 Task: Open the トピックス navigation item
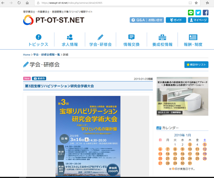(x=38, y=40)
